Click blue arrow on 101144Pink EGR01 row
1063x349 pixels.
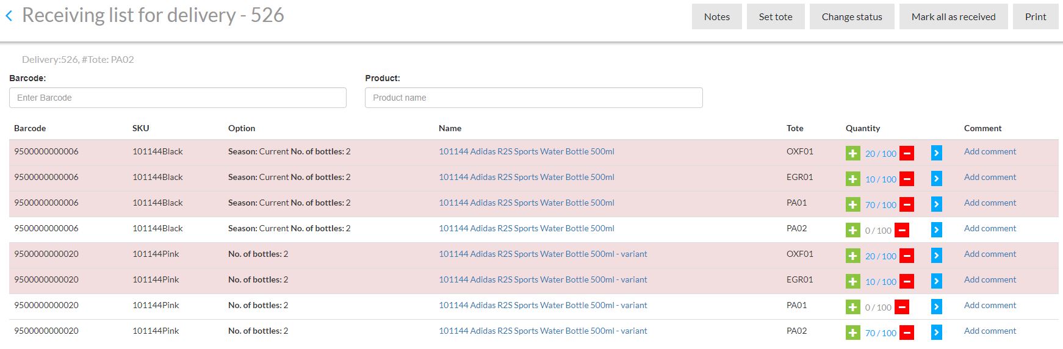936,281
